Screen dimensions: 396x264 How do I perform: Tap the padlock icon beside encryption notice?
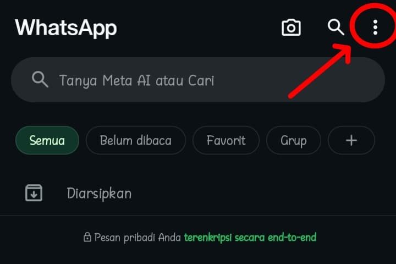(87, 237)
